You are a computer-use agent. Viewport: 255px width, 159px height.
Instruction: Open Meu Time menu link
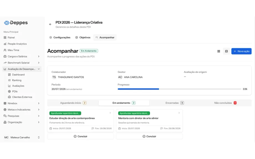13,50
